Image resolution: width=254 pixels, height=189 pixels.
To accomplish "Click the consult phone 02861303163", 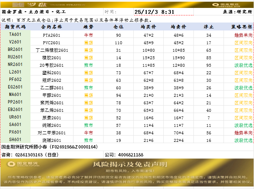I will 29,155.
